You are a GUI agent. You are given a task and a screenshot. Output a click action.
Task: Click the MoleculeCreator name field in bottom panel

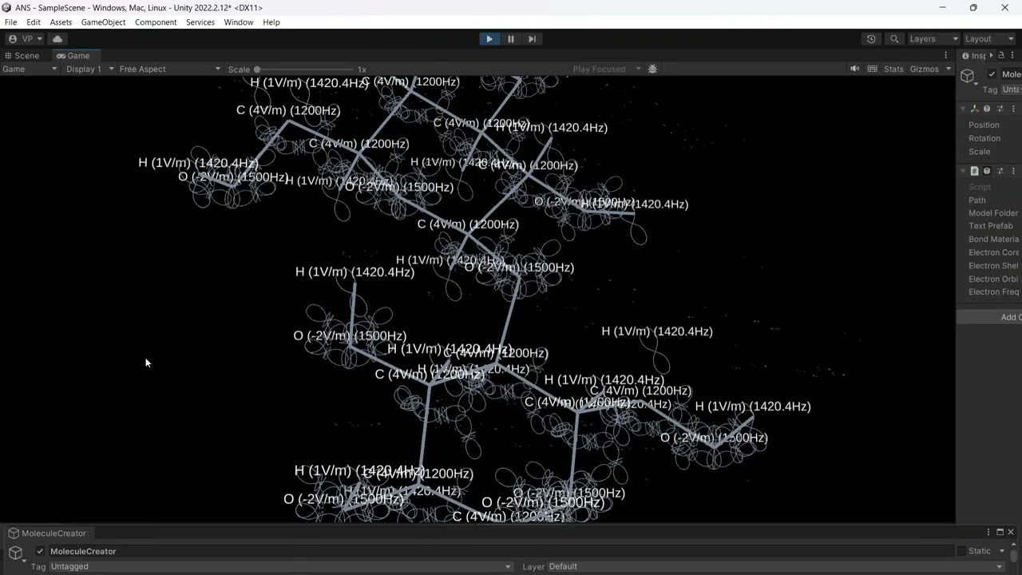click(501, 551)
